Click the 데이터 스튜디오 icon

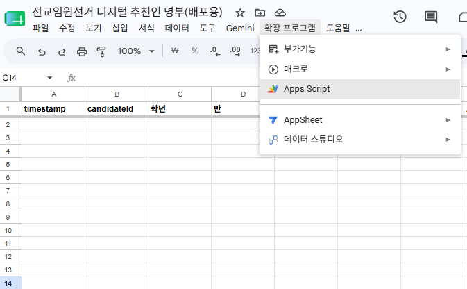[273, 140]
